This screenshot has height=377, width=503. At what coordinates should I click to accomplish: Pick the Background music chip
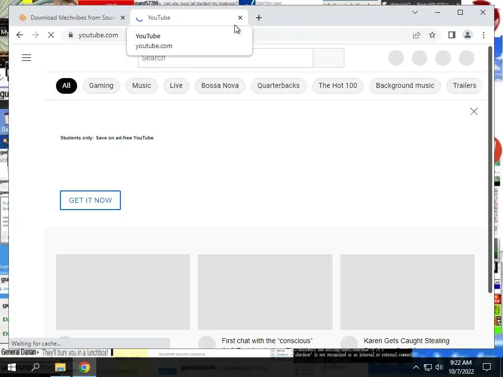point(405,85)
